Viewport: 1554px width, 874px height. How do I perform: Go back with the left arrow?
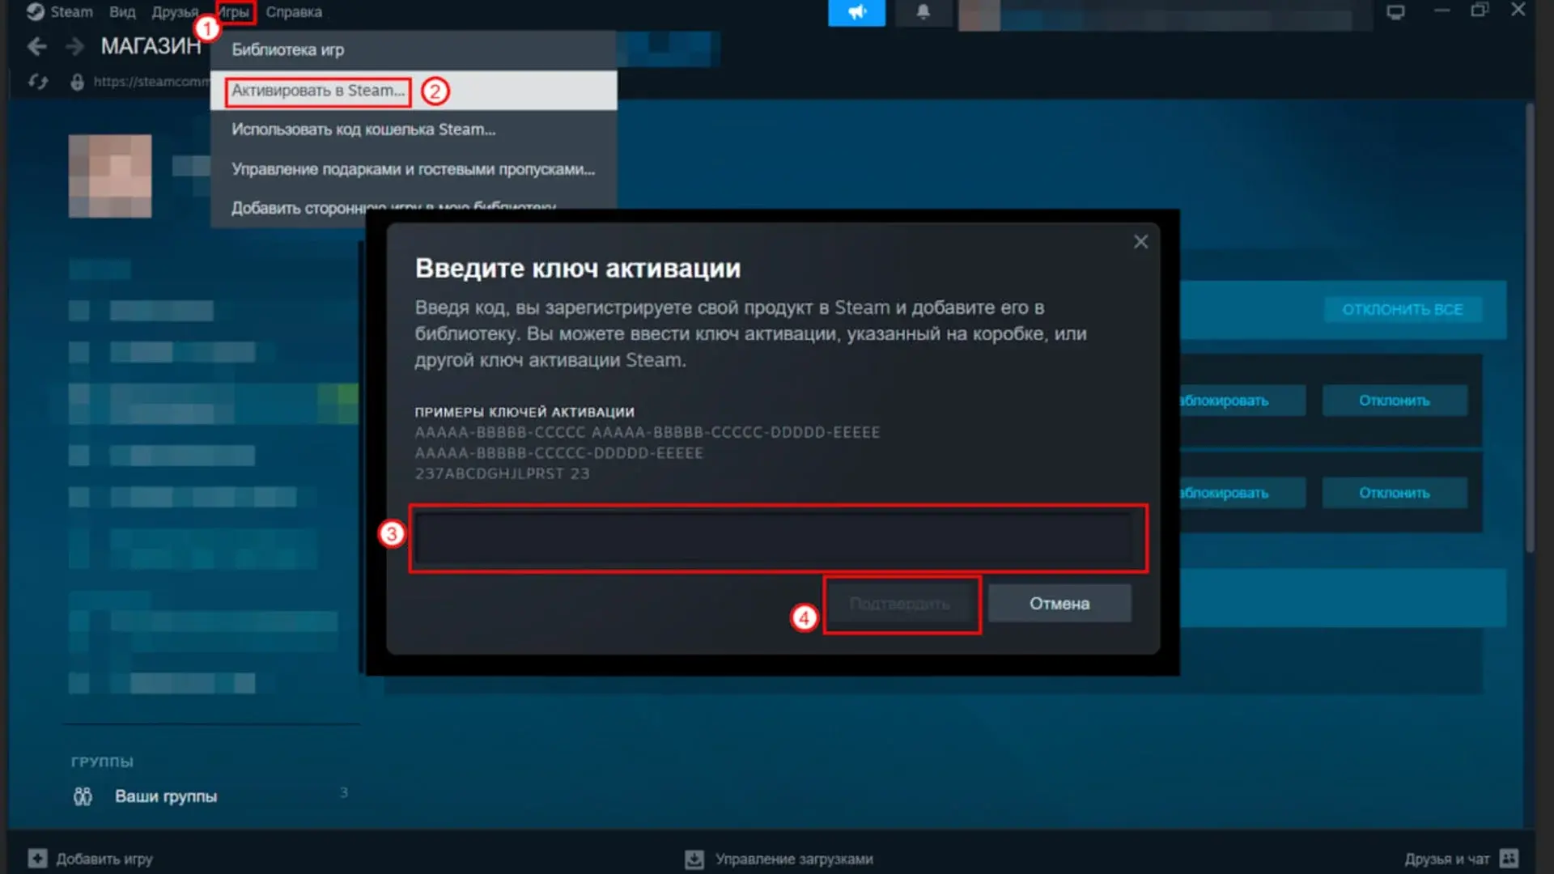coord(36,47)
